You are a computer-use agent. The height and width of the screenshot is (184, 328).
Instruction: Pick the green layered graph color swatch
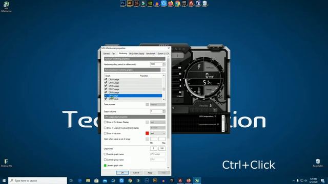point(105,166)
